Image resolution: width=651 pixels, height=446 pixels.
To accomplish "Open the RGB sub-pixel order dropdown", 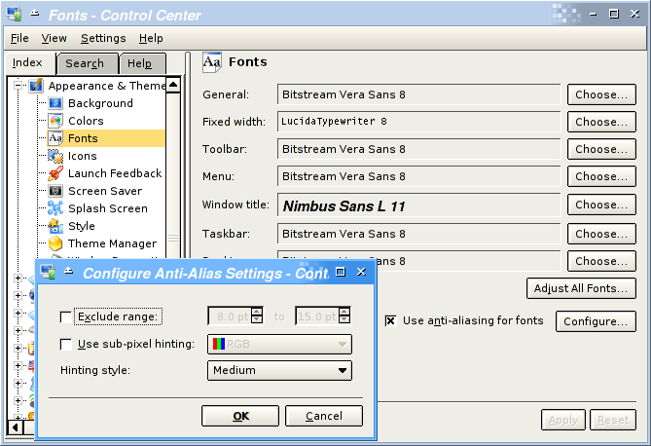I will point(279,344).
